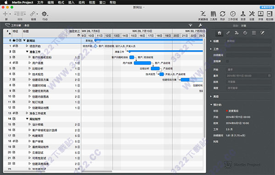Collapse the 预计的 inspector section
275x175 pixels.
211,105
